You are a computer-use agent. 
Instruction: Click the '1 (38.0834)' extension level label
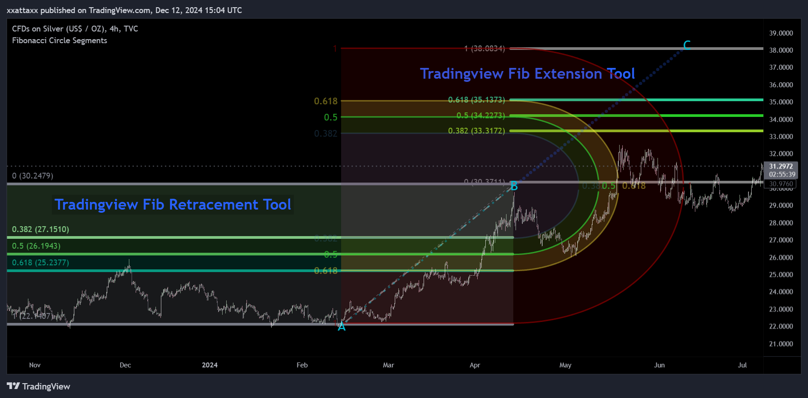point(484,48)
